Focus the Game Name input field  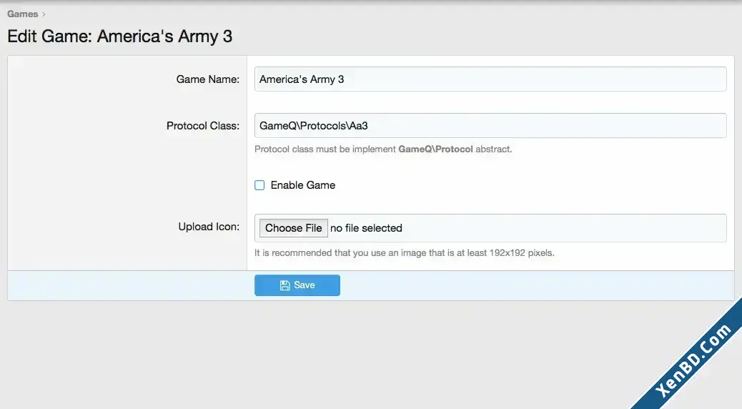pyautogui.click(x=490, y=79)
